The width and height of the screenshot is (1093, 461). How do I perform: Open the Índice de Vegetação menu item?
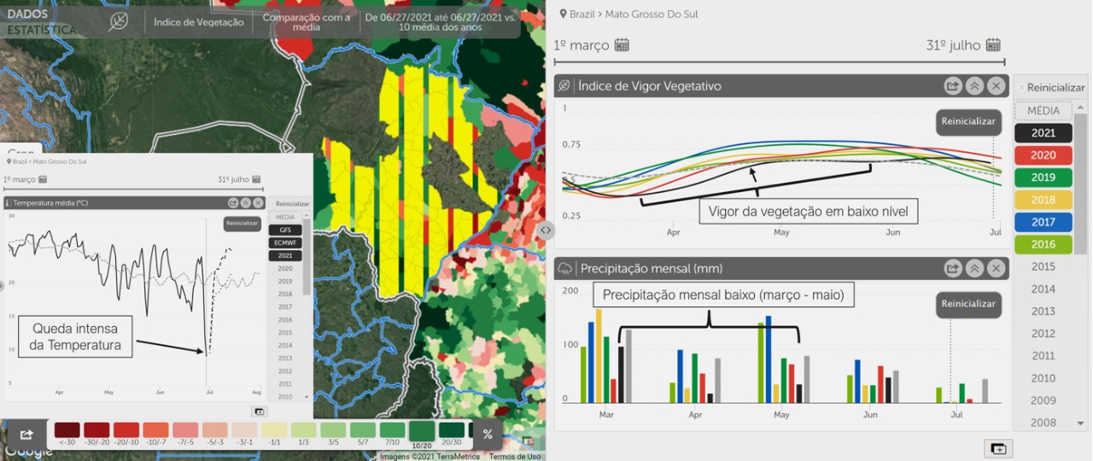(198, 22)
